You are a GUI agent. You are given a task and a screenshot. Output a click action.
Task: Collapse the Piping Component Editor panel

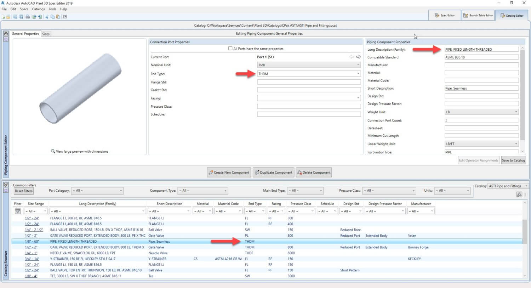point(6,33)
